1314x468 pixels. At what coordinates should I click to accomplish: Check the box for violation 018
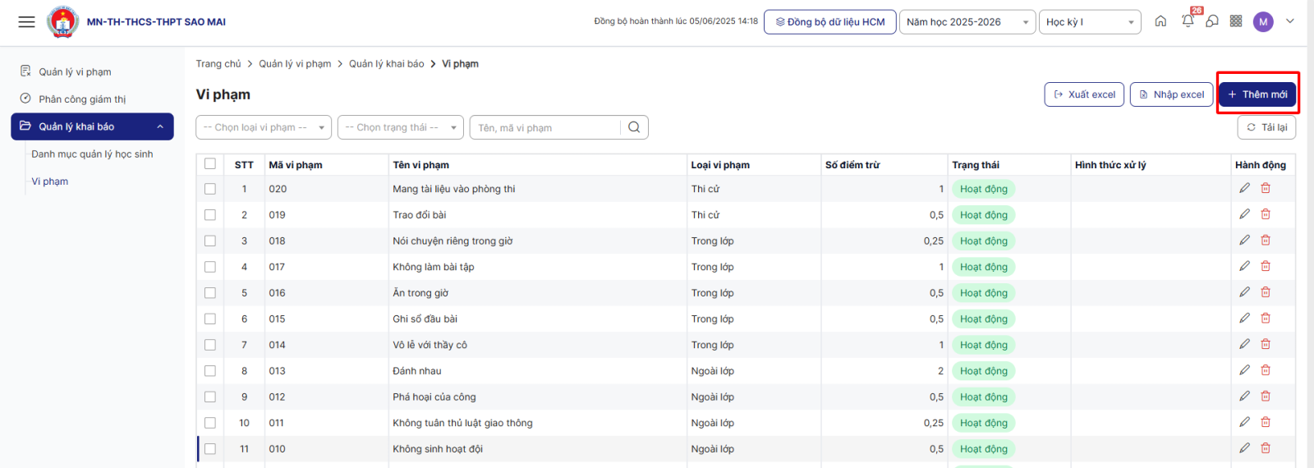pos(210,241)
